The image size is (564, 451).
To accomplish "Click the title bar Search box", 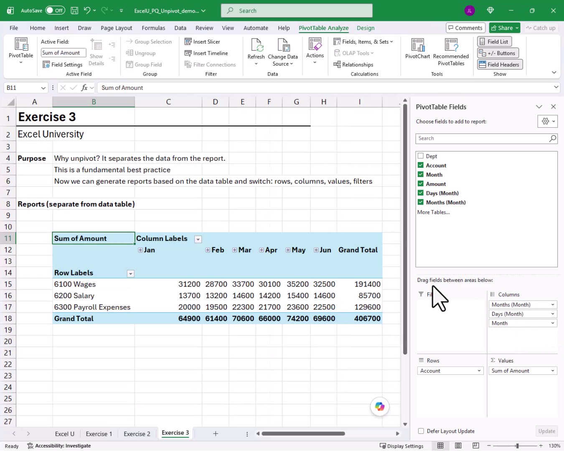I will 297,10.
